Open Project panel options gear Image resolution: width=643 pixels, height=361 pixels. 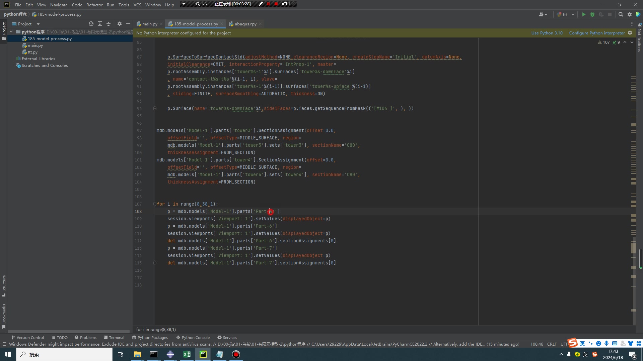[x=119, y=24]
